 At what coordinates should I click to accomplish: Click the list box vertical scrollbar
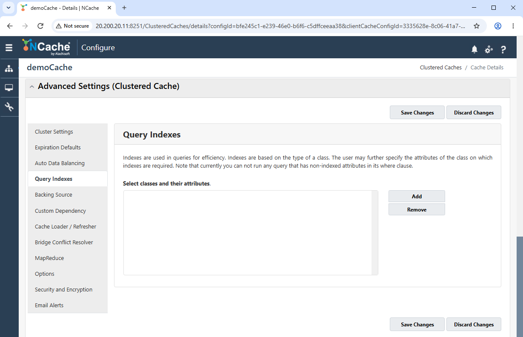pyautogui.click(x=375, y=233)
